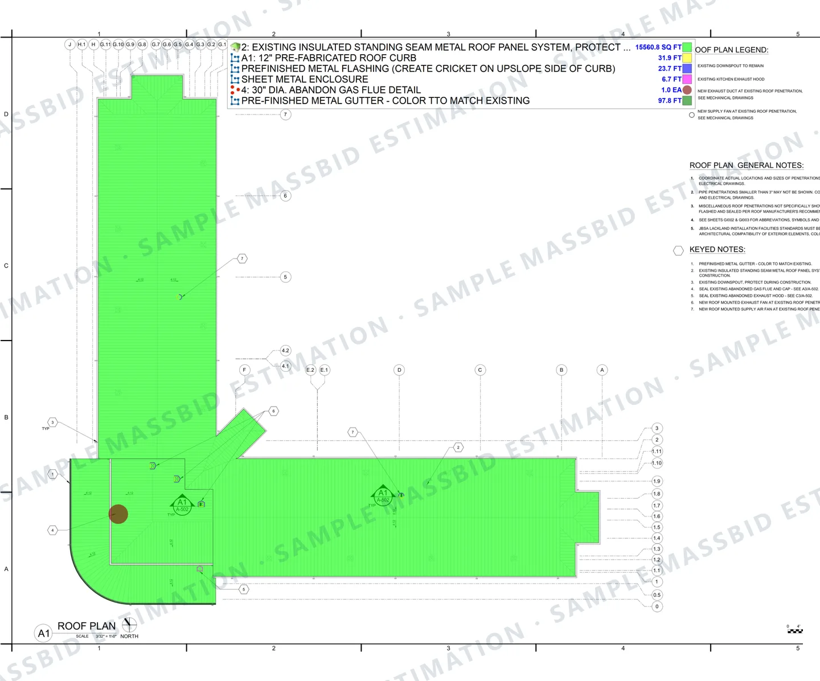Pick the blue swatch next to 23.7 FT
This screenshot has width=820, height=681.
pyautogui.click(x=687, y=68)
